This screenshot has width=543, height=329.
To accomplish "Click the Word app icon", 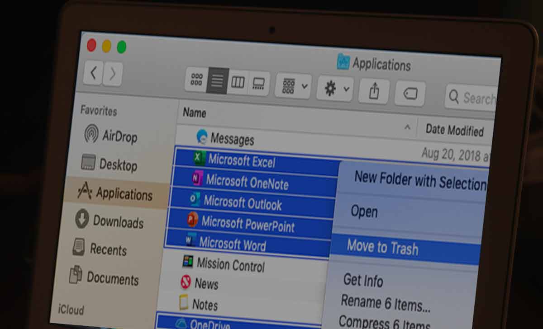I will (x=191, y=240).
